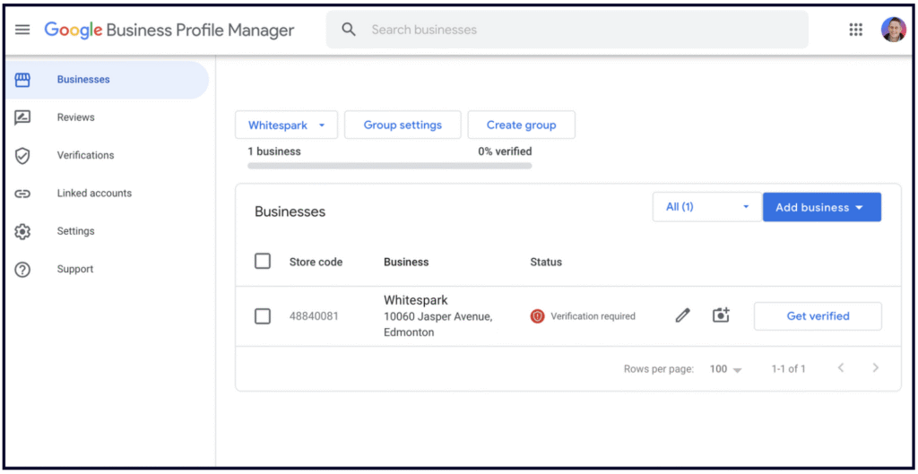918x474 pixels.
Task: Click the Google apps grid icon
Action: (x=855, y=30)
